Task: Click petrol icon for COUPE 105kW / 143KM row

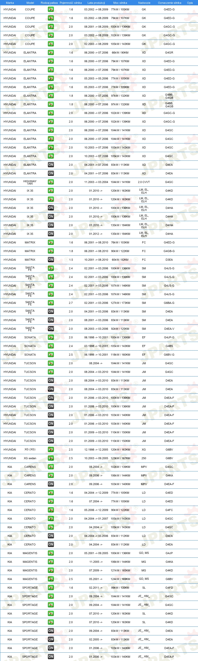Action: (51, 44)
